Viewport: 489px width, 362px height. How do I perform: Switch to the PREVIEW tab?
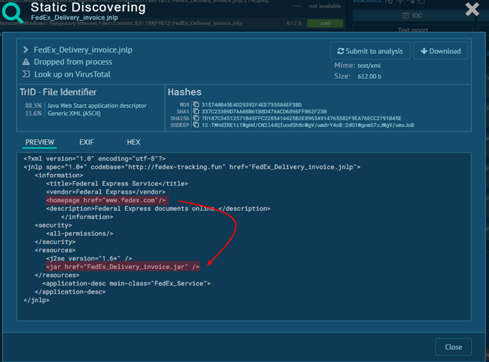point(40,142)
